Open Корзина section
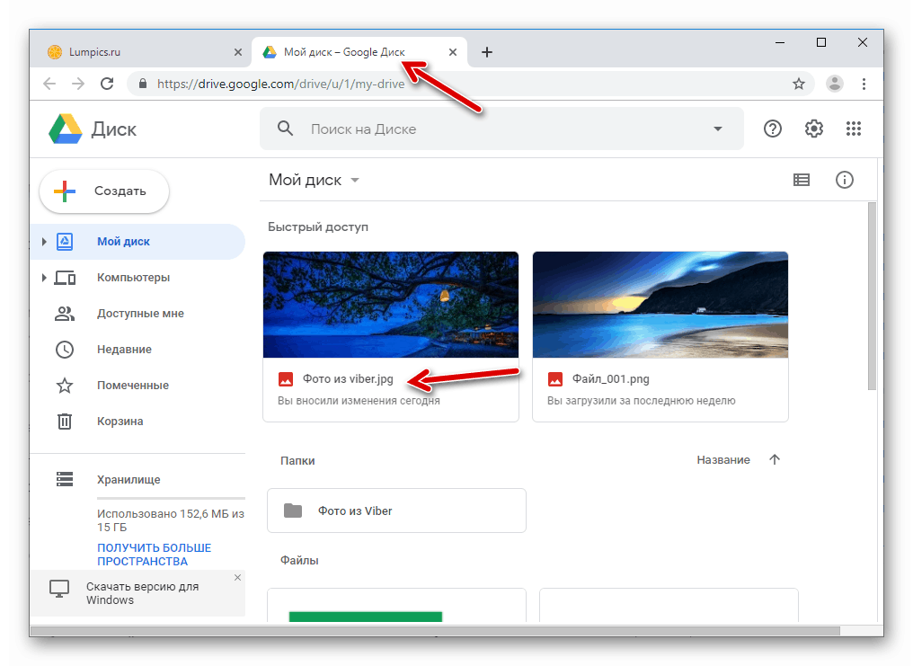Viewport: 913px width, 666px height. tap(120, 422)
